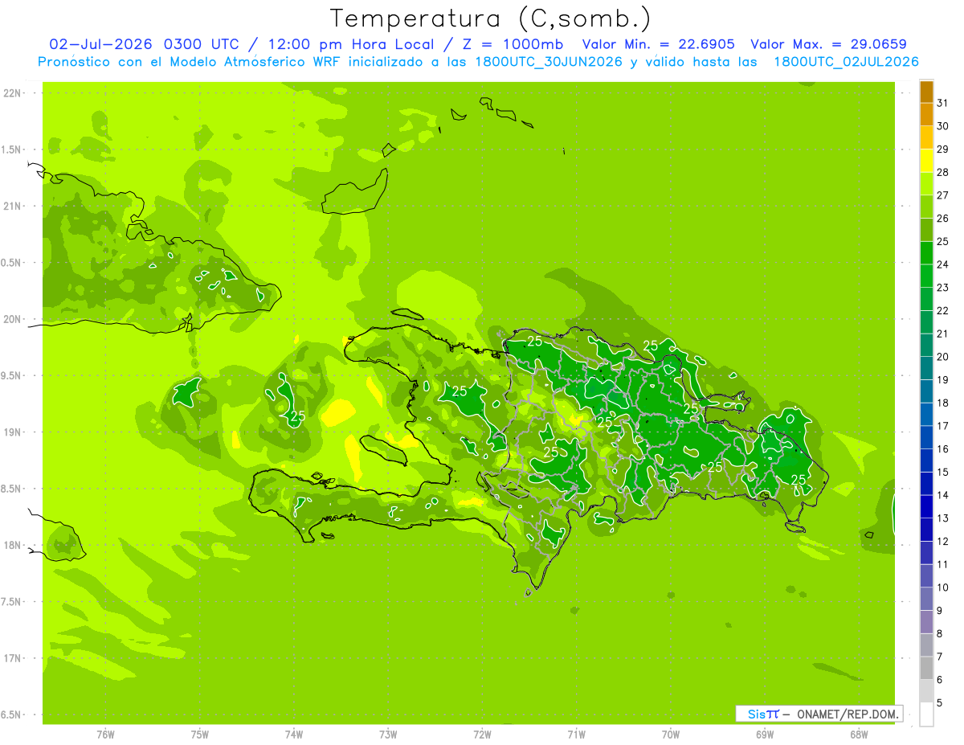The image size is (964, 745).
Task: Click the orange 31 degree legend swatch
Action: (926, 92)
